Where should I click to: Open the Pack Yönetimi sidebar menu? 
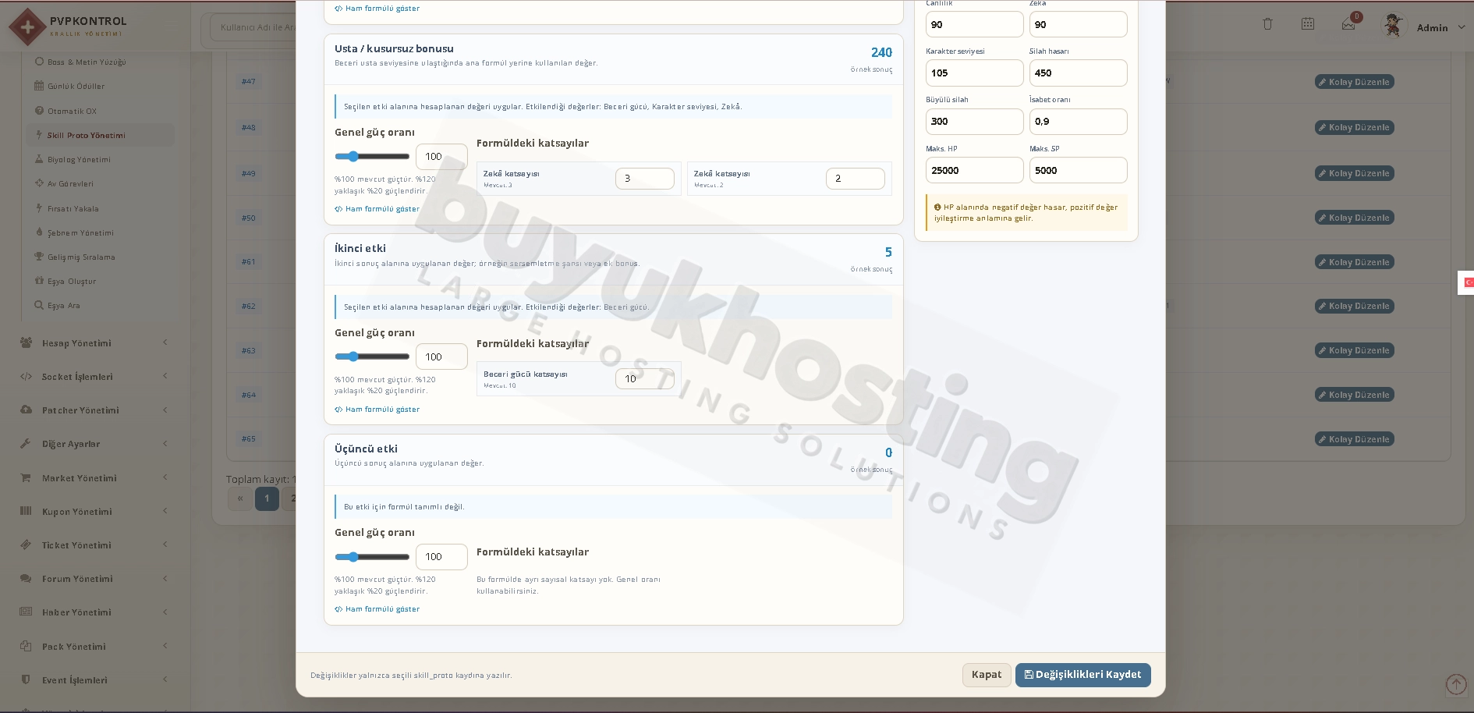pos(94,647)
